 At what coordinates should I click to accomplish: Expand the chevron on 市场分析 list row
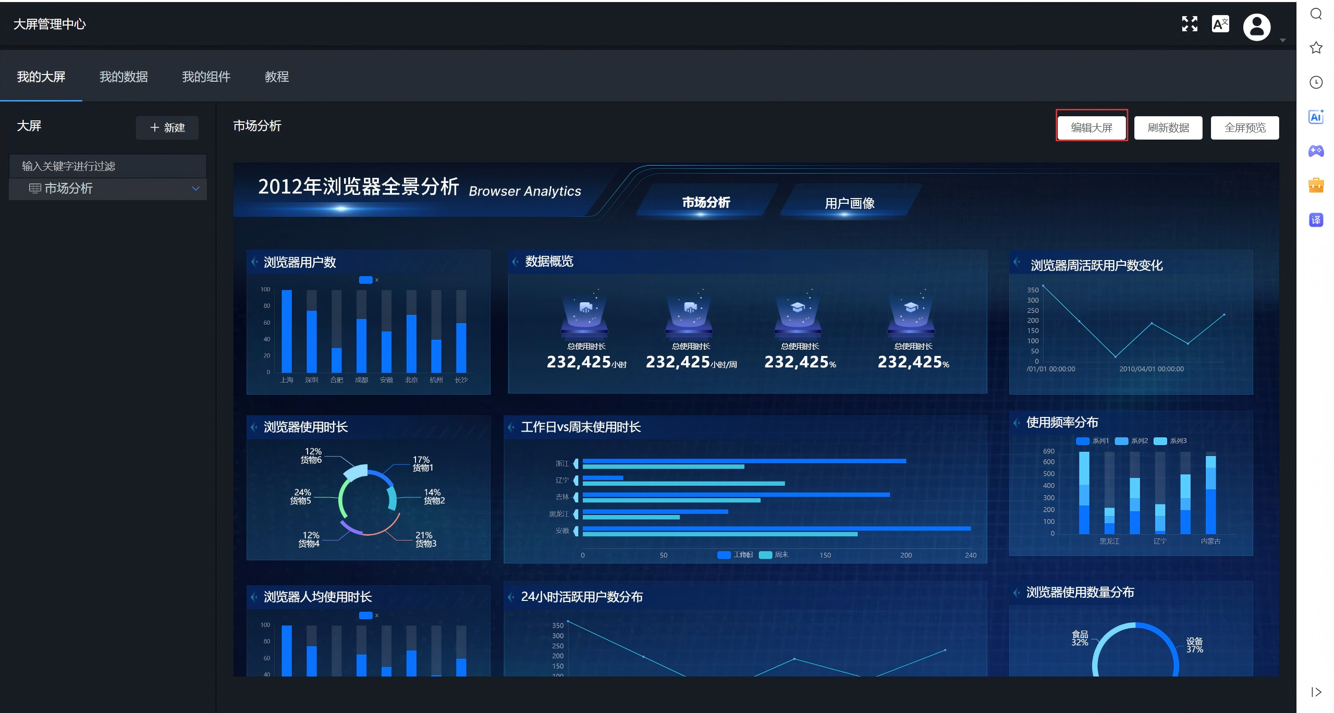pos(195,189)
